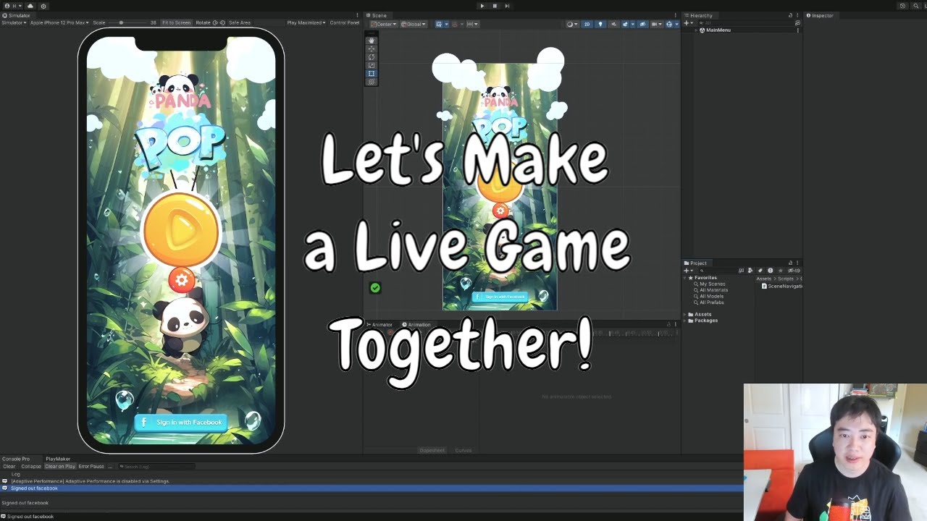The height and width of the screenshot is (521, 927).
Task: Open the undo history icon
Action: tap(902, 6)
